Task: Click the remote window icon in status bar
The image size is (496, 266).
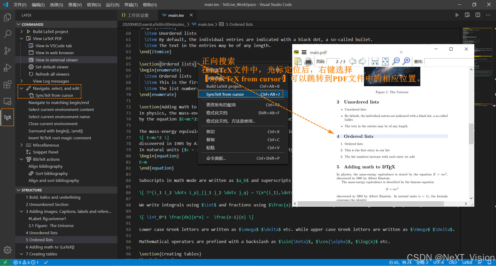Action: (5, 263)
